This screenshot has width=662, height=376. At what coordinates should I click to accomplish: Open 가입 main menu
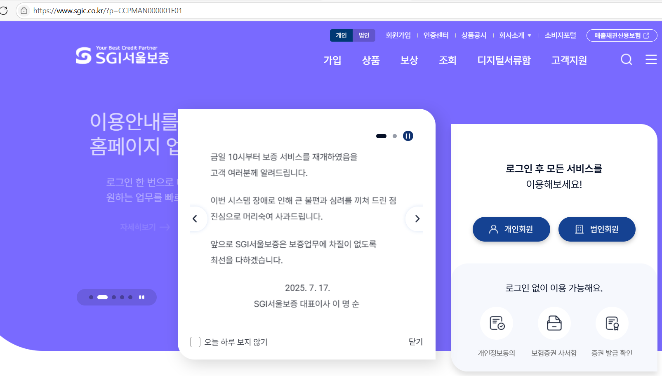click(x=332, y=60)
